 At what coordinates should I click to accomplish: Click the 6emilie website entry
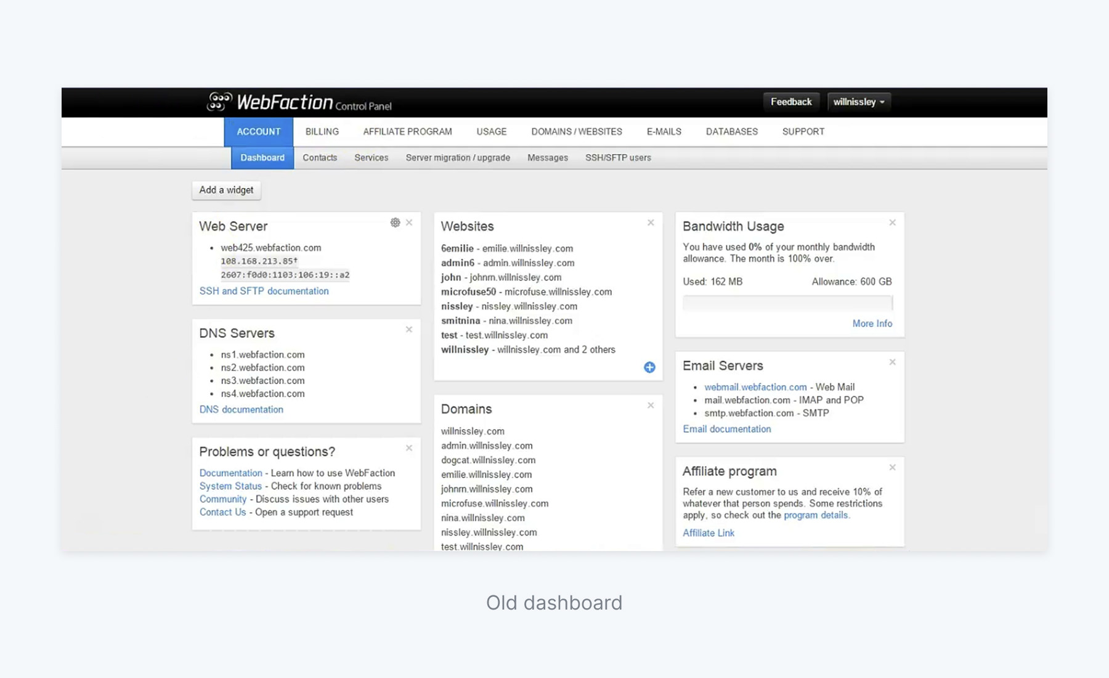click(507, 248)
